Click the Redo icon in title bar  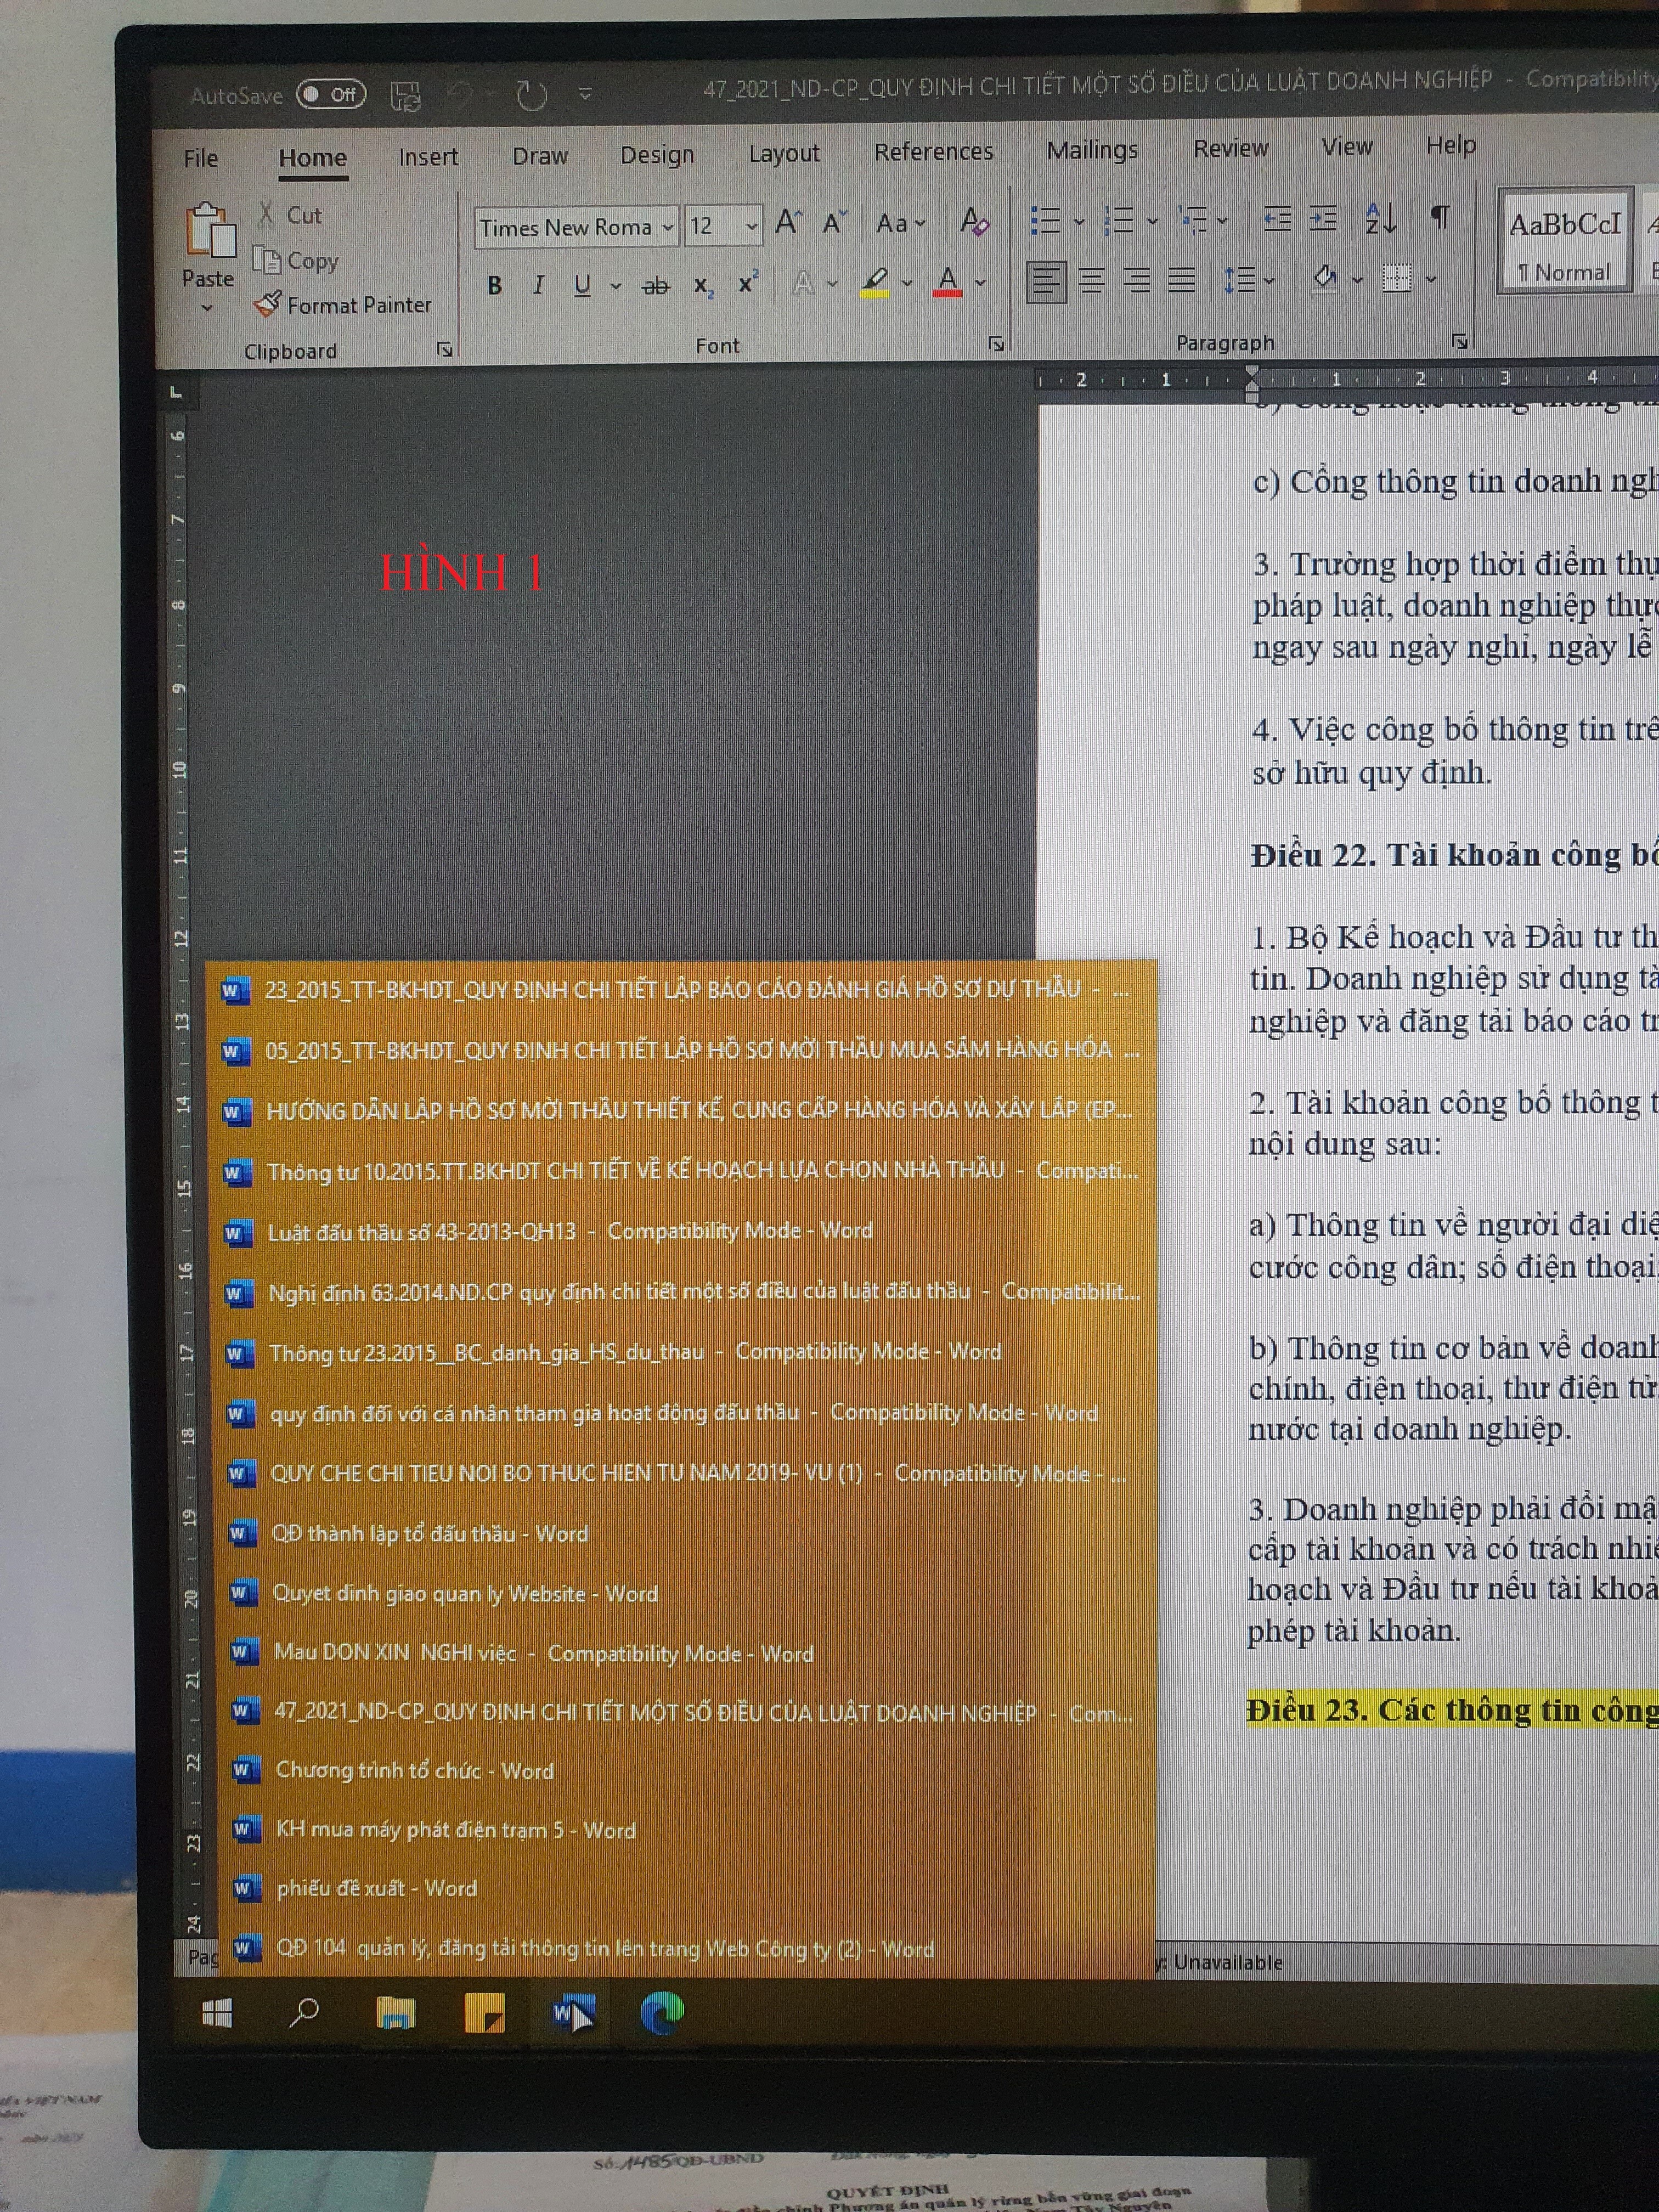pos(531,95)
